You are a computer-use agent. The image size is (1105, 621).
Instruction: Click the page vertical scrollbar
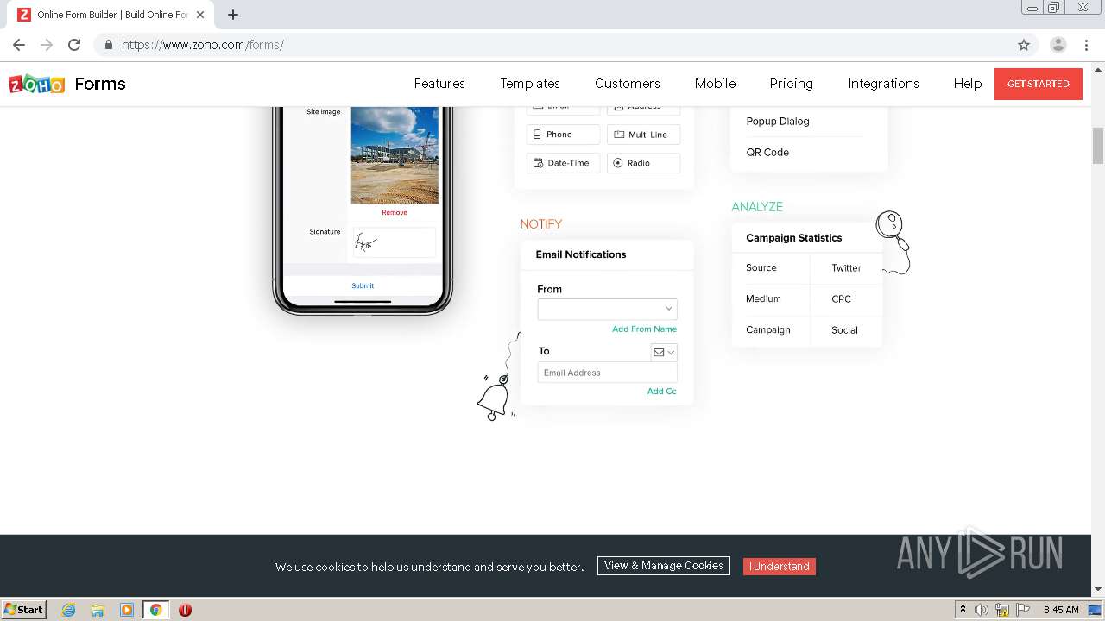1098,145
